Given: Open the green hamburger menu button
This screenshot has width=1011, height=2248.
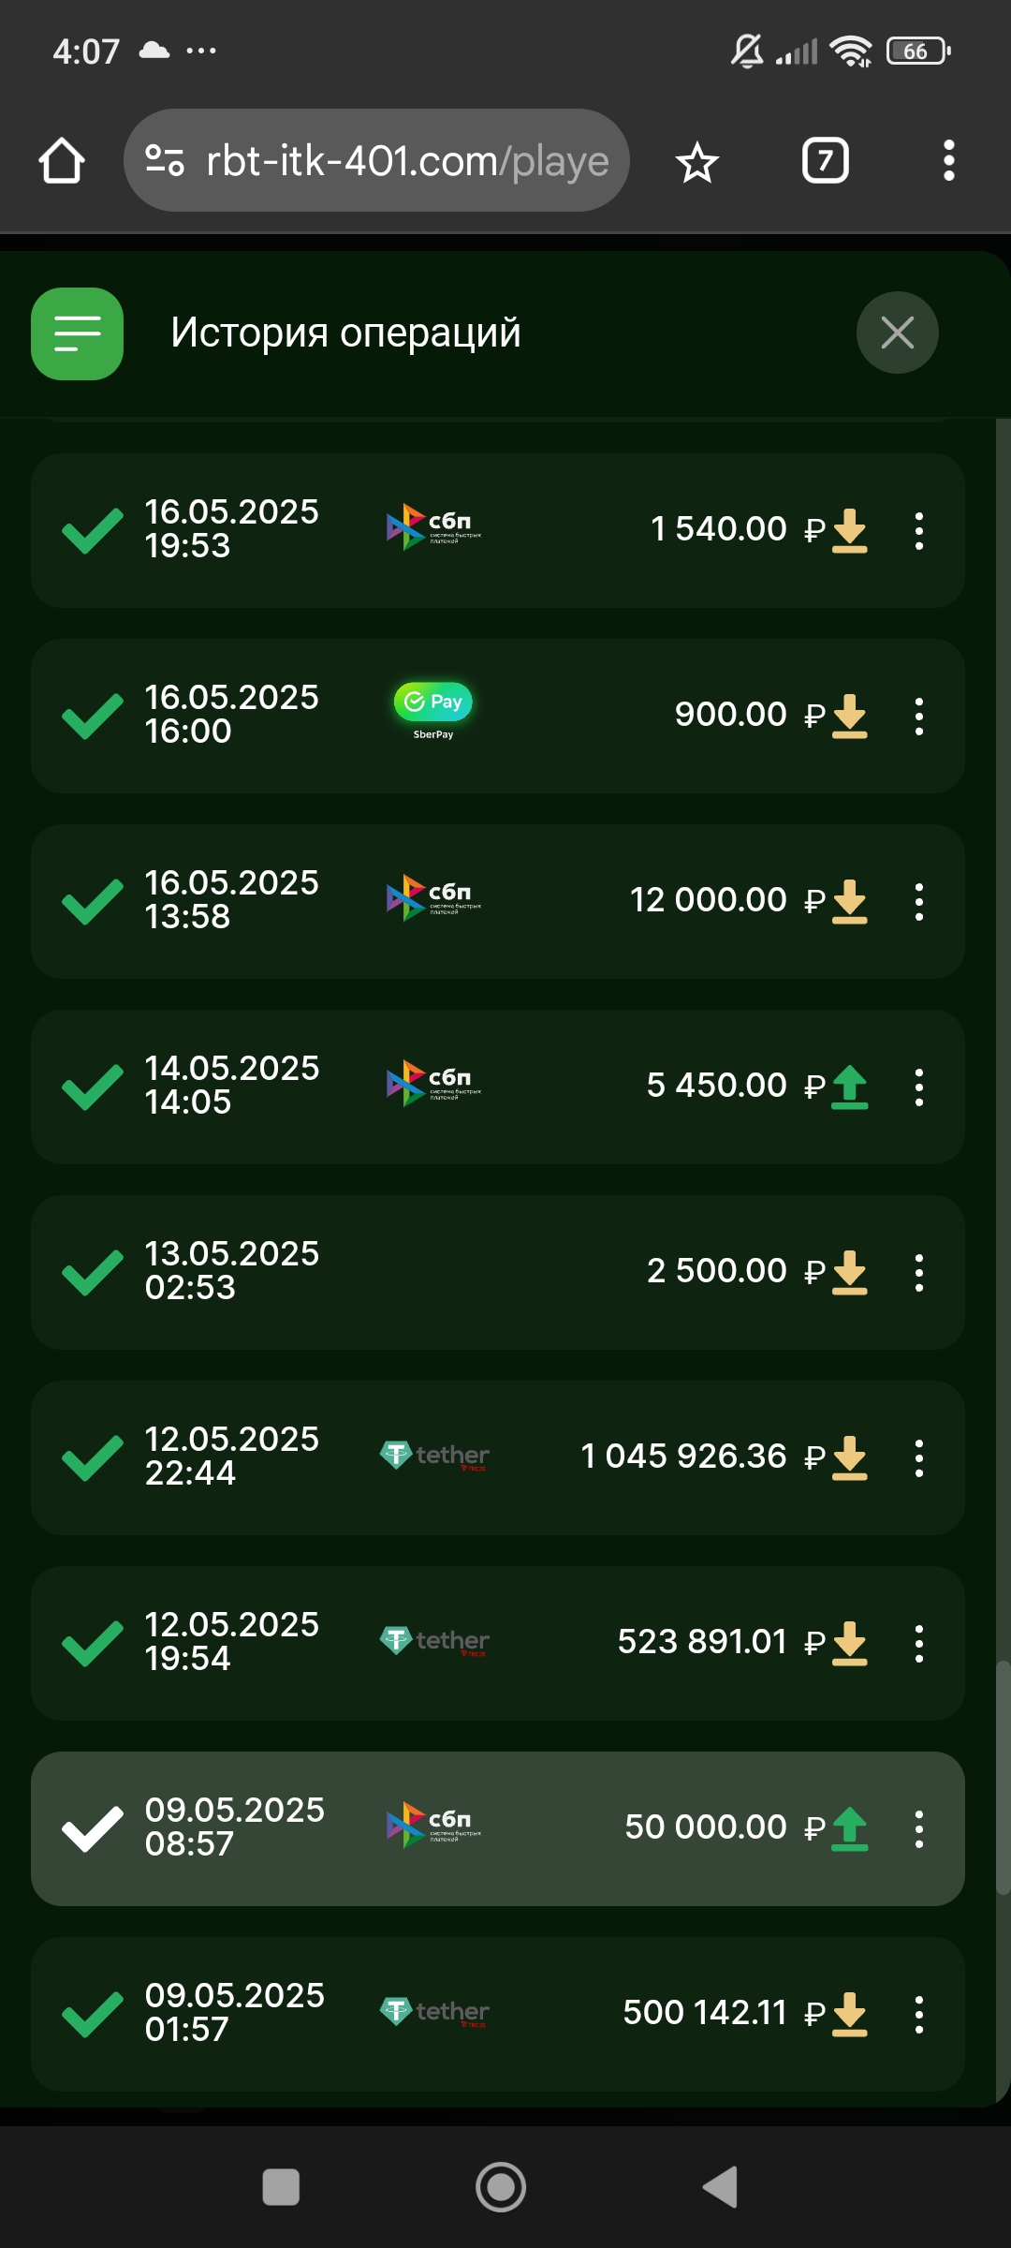Looking at the screenshot, I should click(78, 333).
